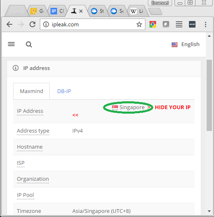Click the Hostname label
The height and width of the screenshot is (217, 214).
30,147
